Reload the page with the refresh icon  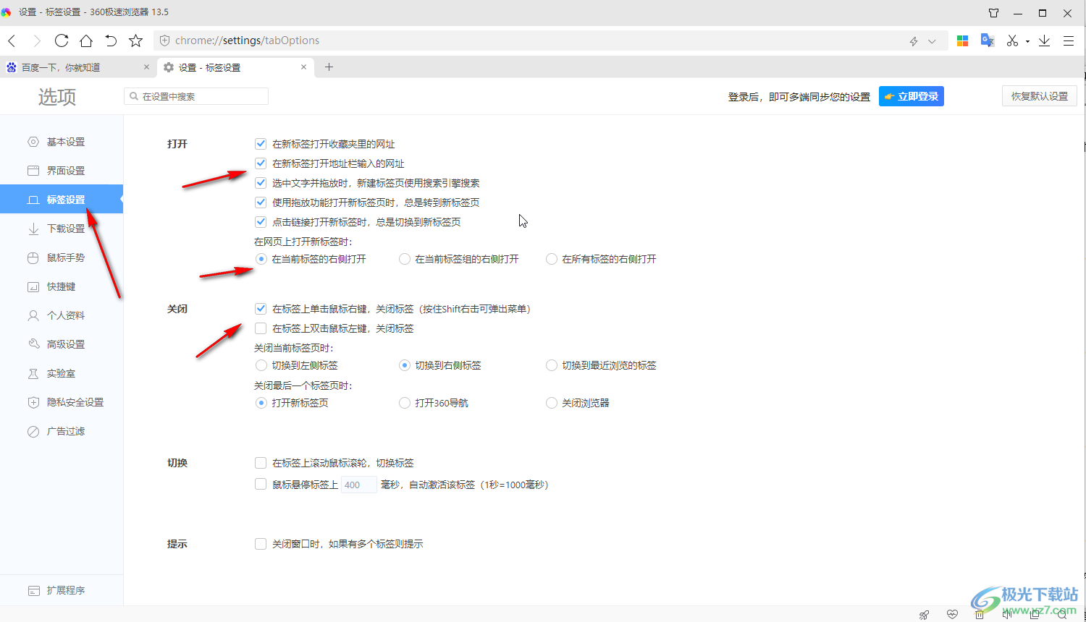click(x=62, y=41)
